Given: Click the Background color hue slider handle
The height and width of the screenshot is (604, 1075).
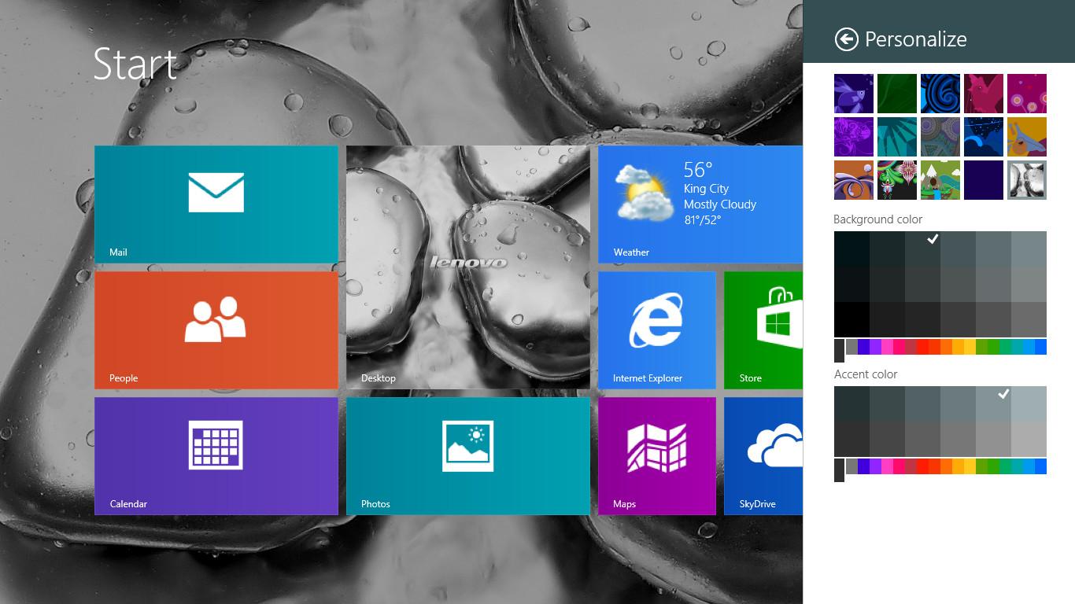Looking at the screenshot, I should [x=839, y=351].
